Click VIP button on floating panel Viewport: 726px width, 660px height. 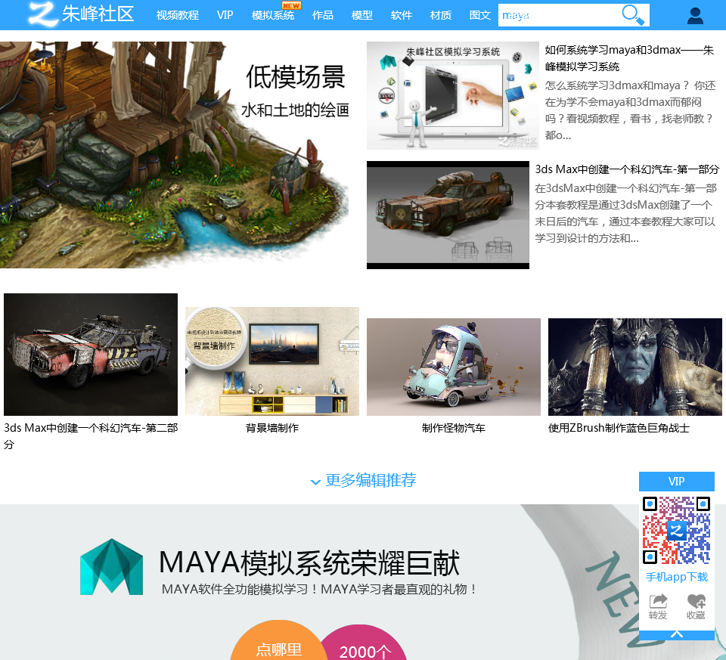tap(676, 482)
